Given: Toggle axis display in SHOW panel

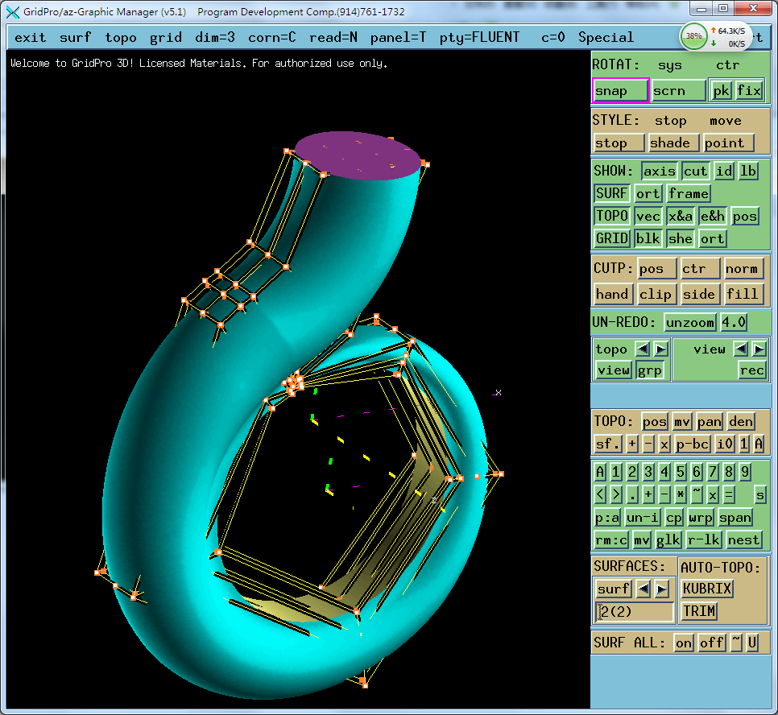Looking at the screenshot, I should coord(660,171).
